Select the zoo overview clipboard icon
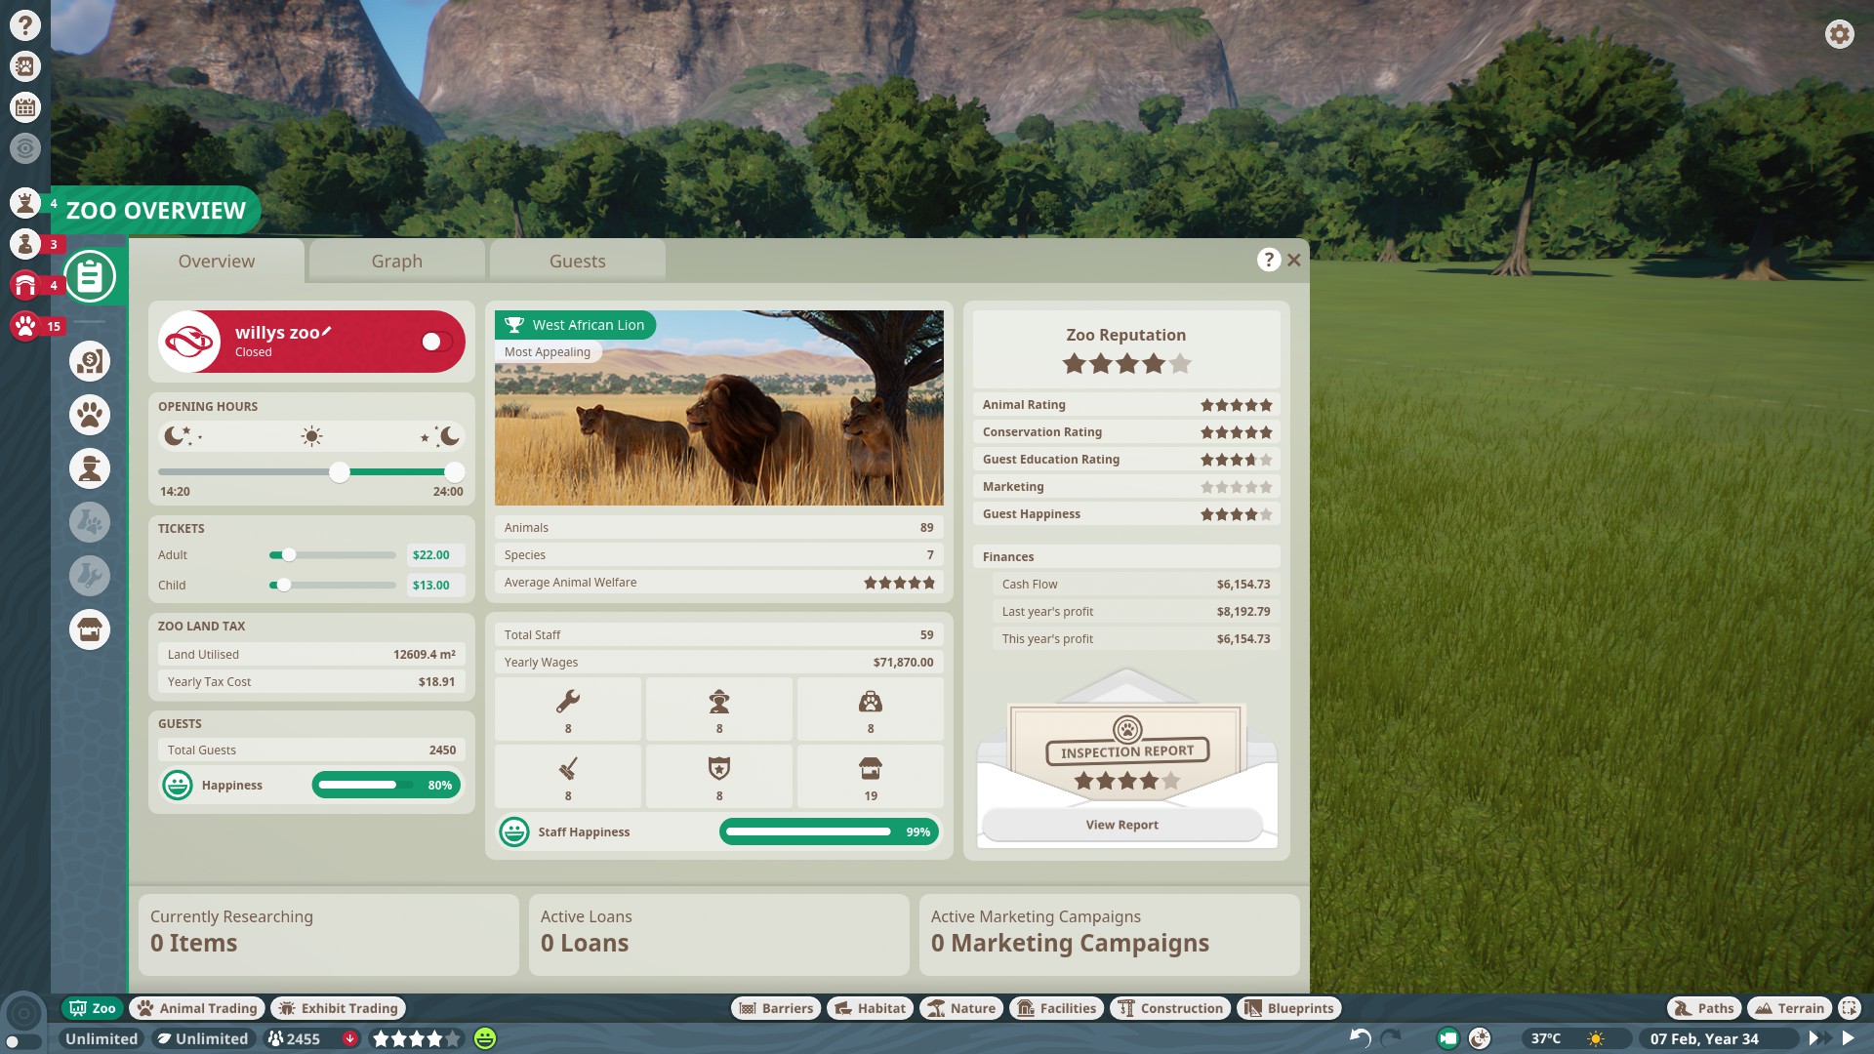The image size is (1874, 1054). tap(90, 276)
